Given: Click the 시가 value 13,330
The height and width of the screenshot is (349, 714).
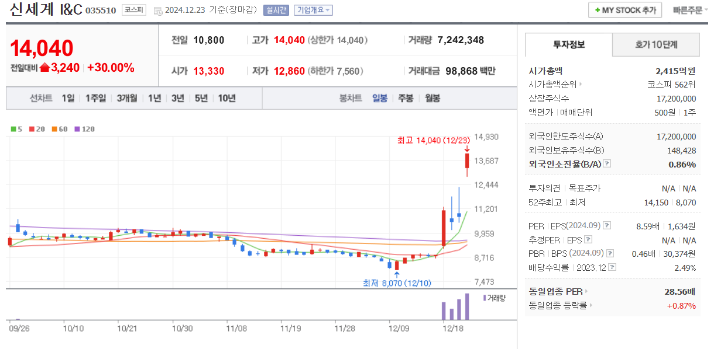Looking at the screenshot, I should tap(209, 71).
